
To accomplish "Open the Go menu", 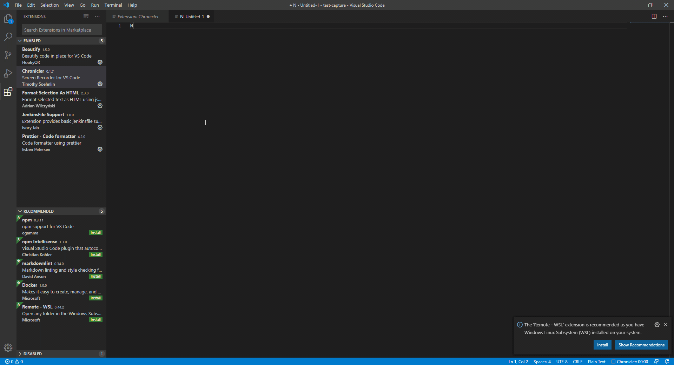I will pyautogui.click(x=82, y=5).
